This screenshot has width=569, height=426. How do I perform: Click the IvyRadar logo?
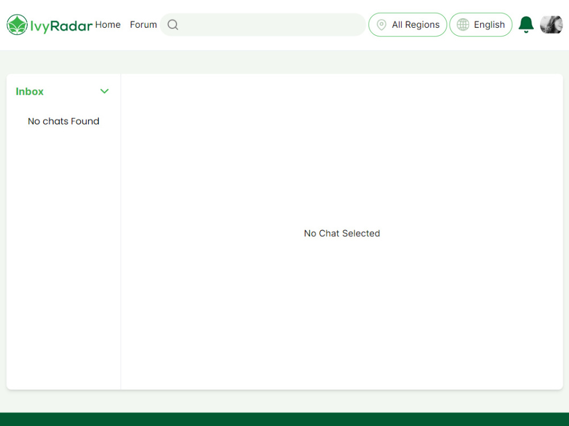(50, 24)
